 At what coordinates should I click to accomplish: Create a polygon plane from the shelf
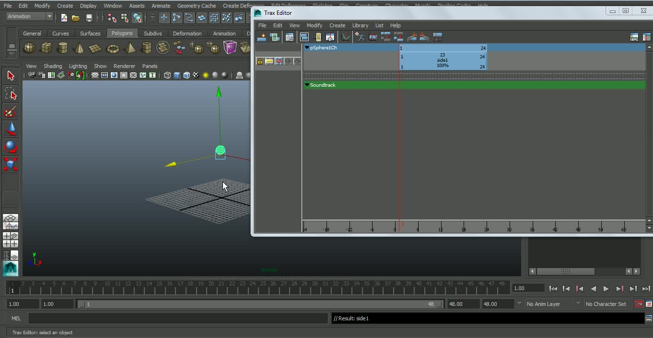[96, 48]
